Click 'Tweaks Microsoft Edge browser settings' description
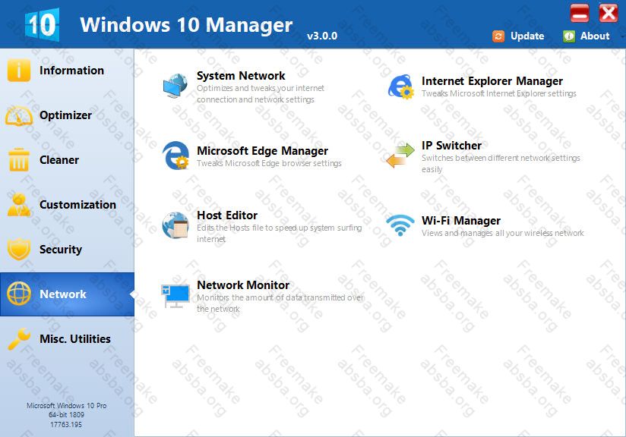Viewport: 626px width, 437px height. point(269,163)
